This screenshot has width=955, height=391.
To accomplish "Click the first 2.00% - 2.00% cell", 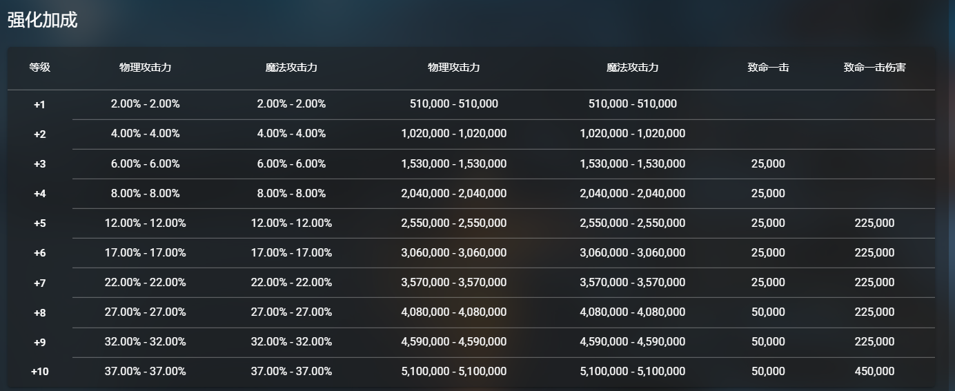I will click(x=145, y=104).
